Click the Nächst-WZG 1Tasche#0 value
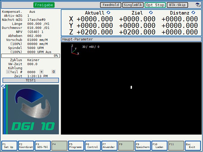 [36, 20]
